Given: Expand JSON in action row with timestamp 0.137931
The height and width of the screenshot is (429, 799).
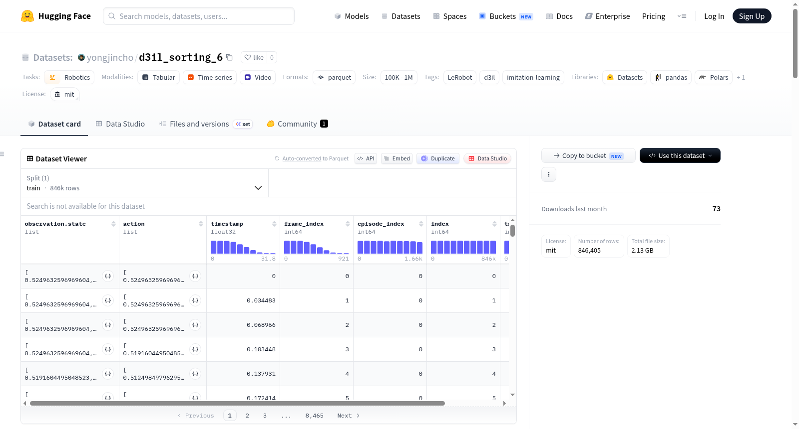Looking at the screenshot, I should pyautogui.click(x=195, y=374).
